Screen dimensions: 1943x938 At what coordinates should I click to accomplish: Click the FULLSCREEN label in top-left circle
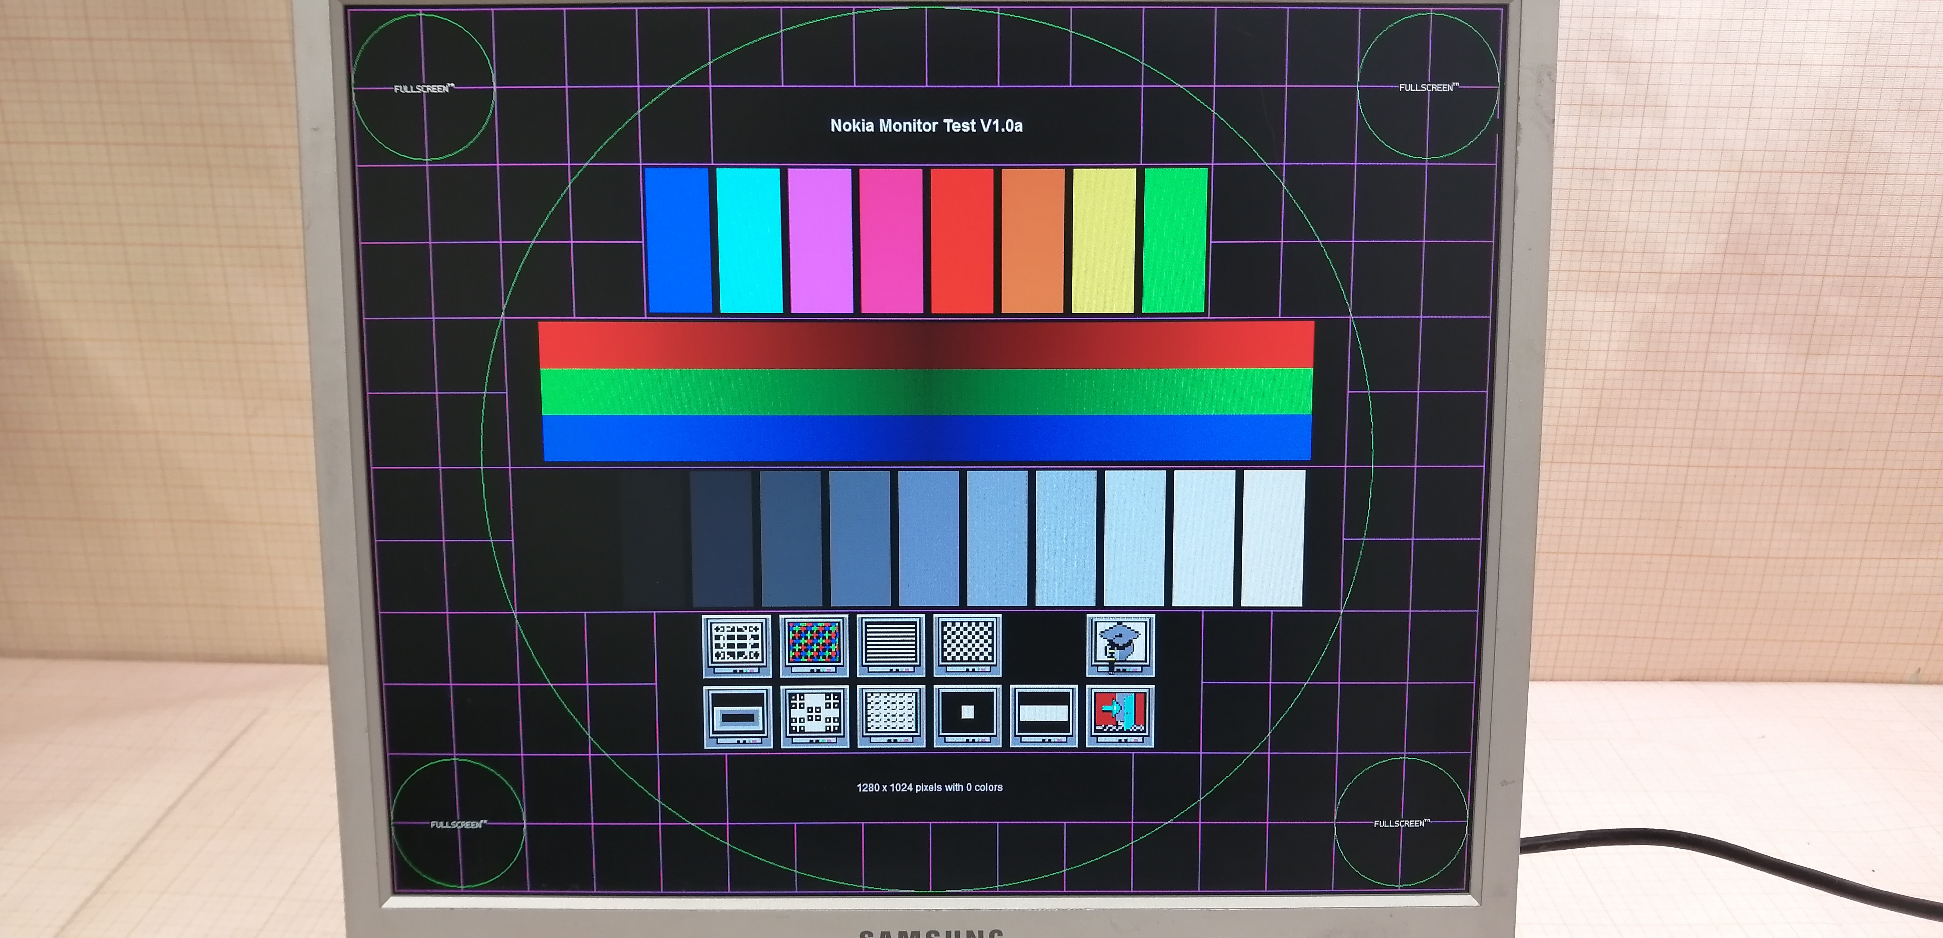(x=424, y=88)
